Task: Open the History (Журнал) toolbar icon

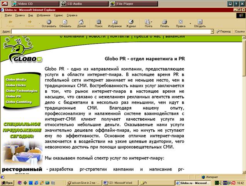Action: (131, 23)
